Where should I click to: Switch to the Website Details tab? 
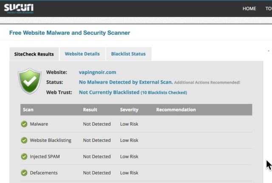82,54
